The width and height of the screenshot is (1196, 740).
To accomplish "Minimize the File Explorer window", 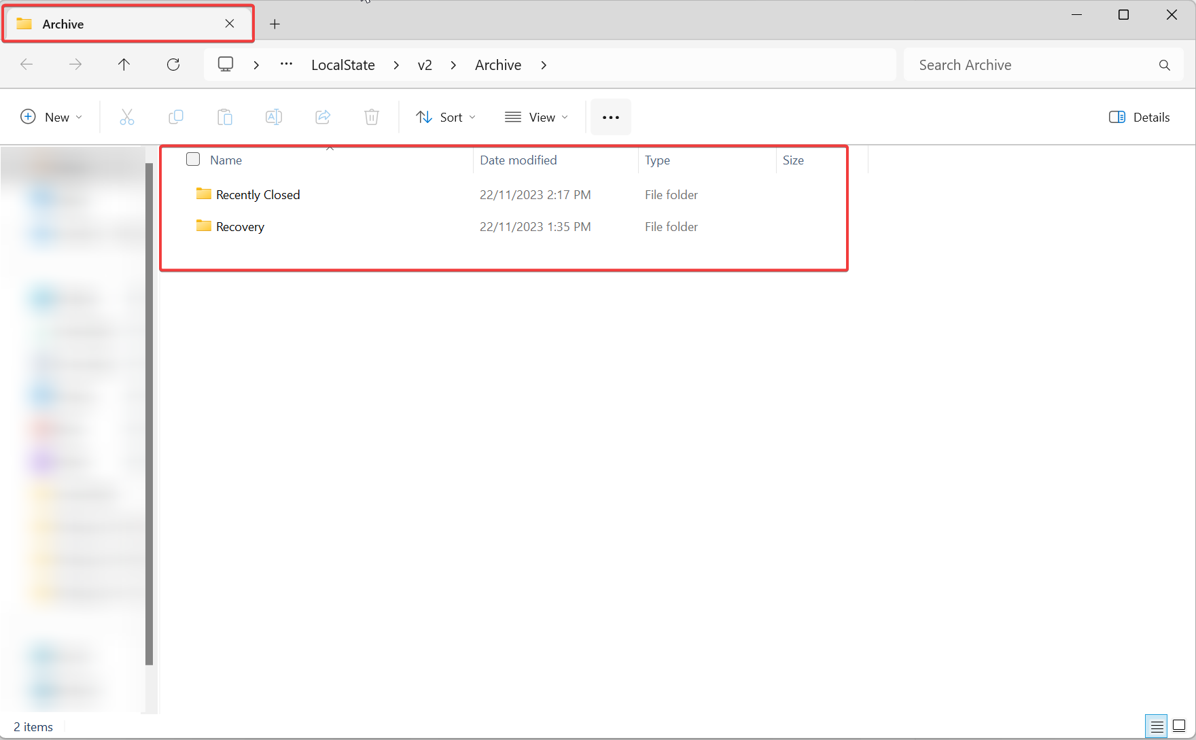I will point(1076,15).
